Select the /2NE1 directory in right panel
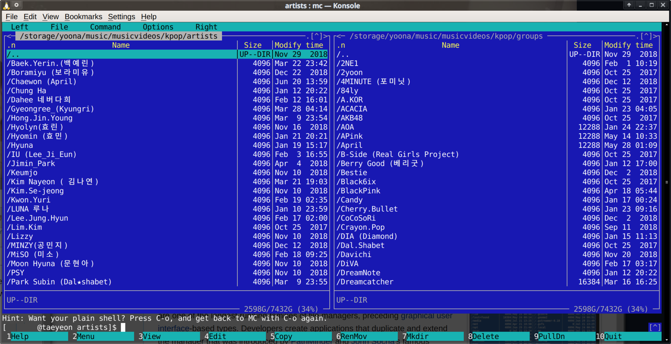 click(x=347, y=63)
